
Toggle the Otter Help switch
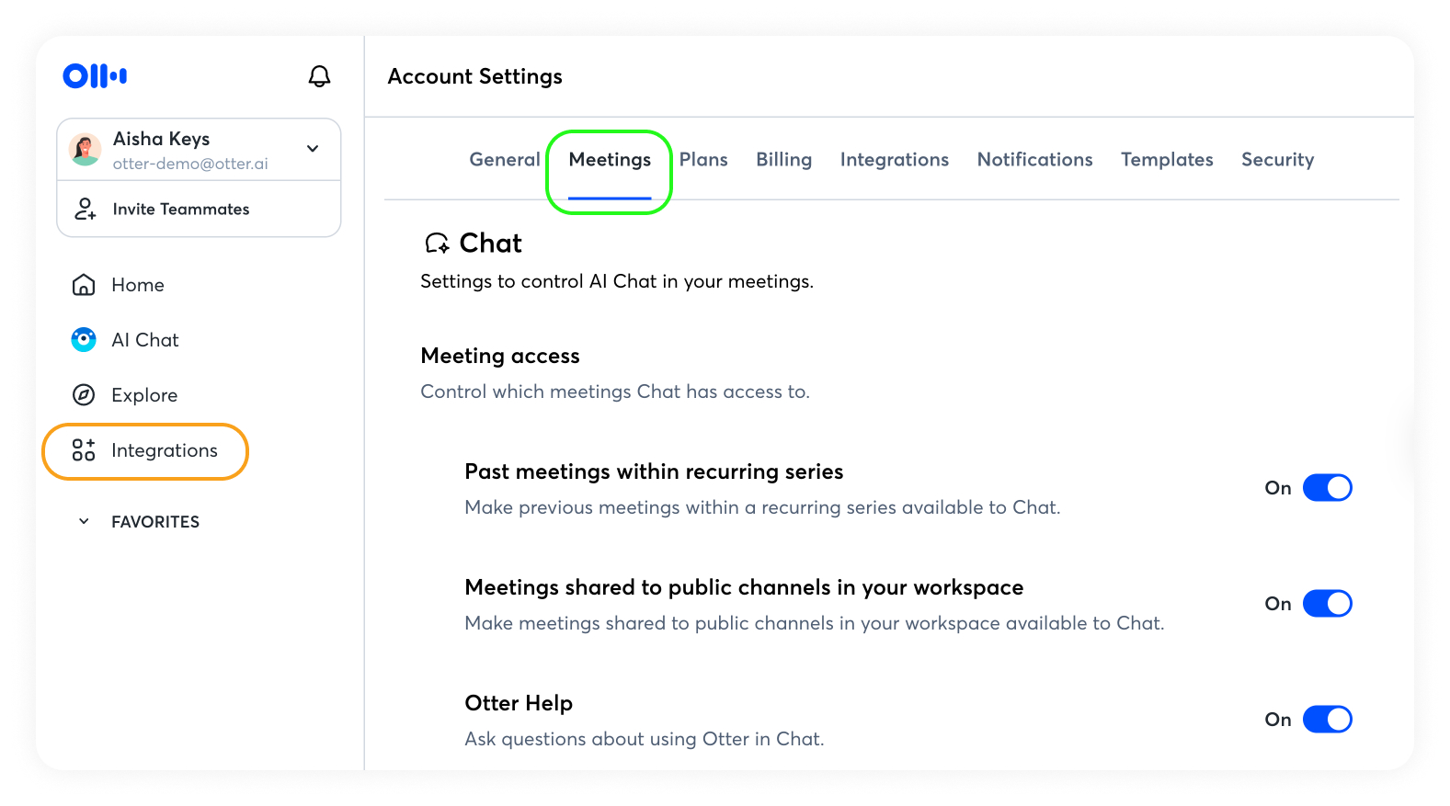pos(1327,720)
